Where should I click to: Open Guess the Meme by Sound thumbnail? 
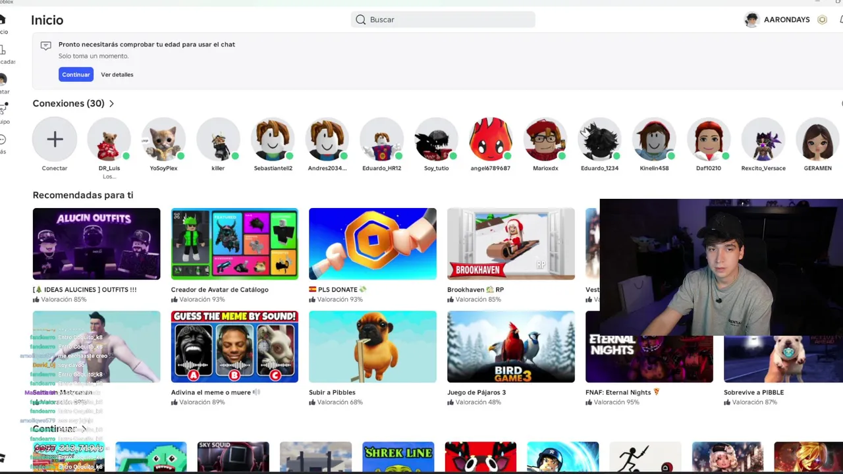(234, 346)
